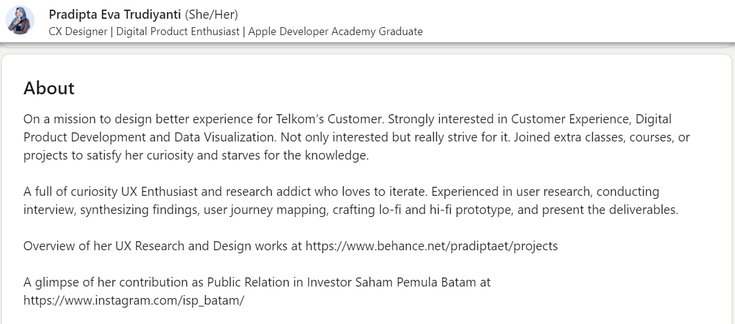Click the About section heading

tap(49, 88)
